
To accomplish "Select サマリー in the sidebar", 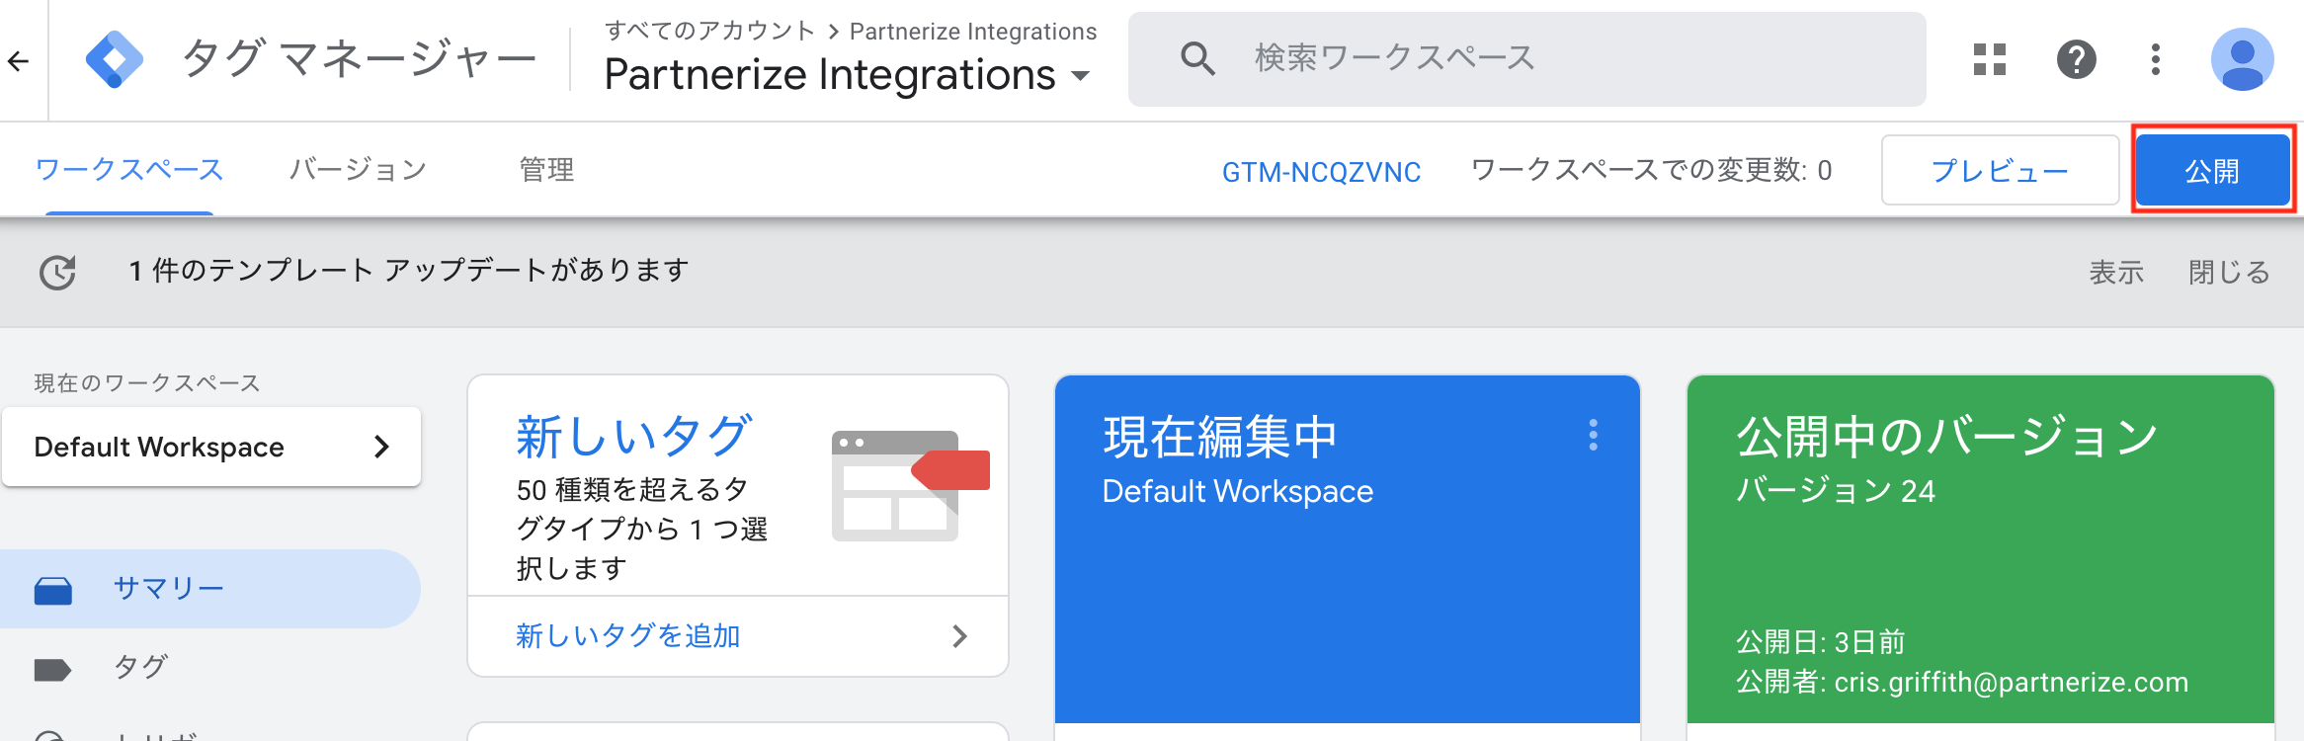I will pyautogui.click(x=210, y=589).
